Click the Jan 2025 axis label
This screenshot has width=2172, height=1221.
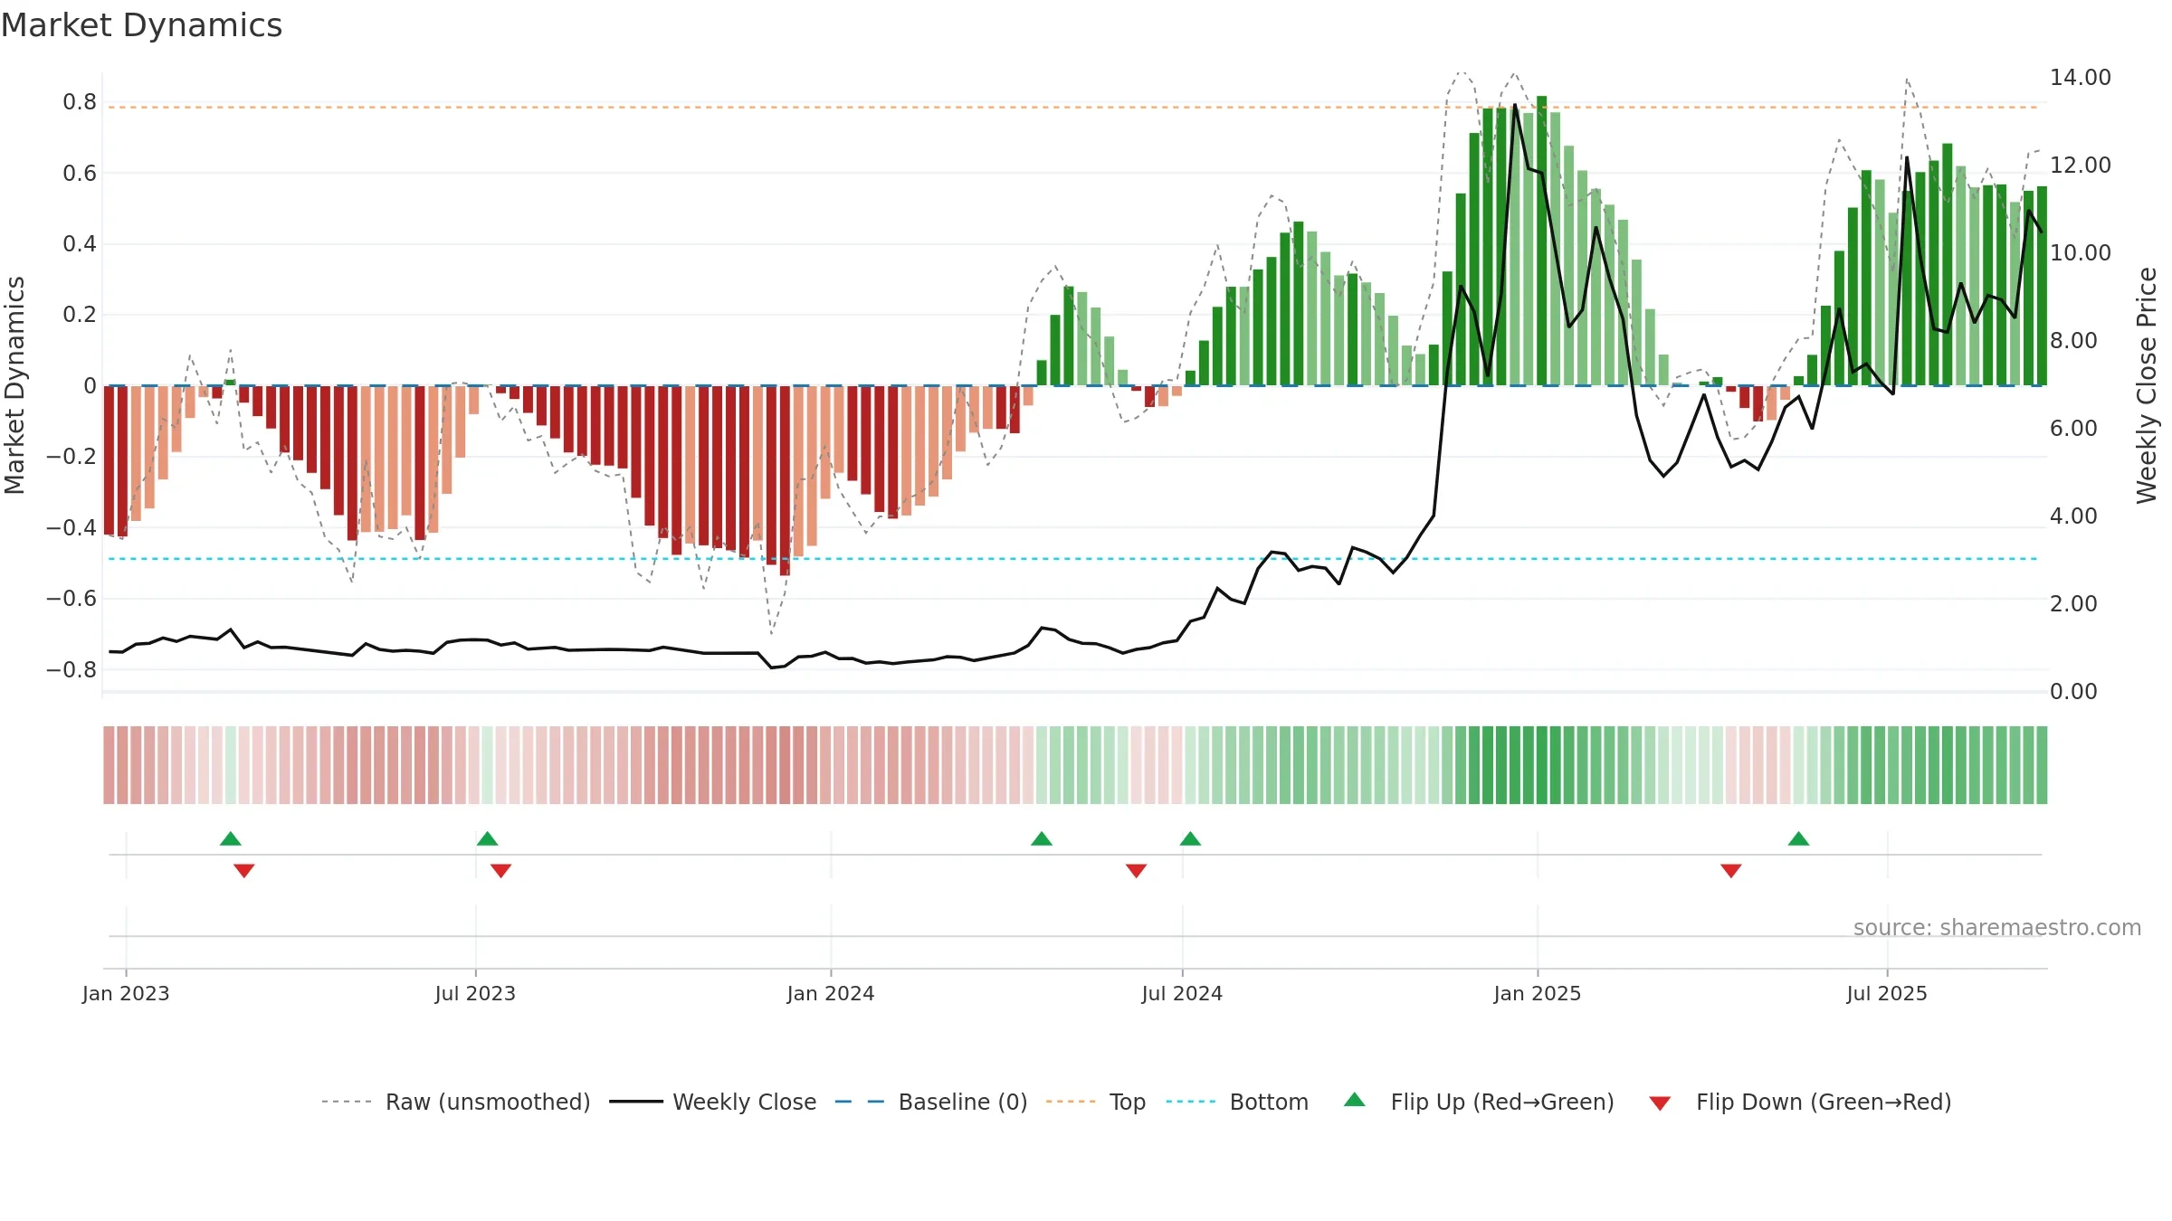point(1538,993)
